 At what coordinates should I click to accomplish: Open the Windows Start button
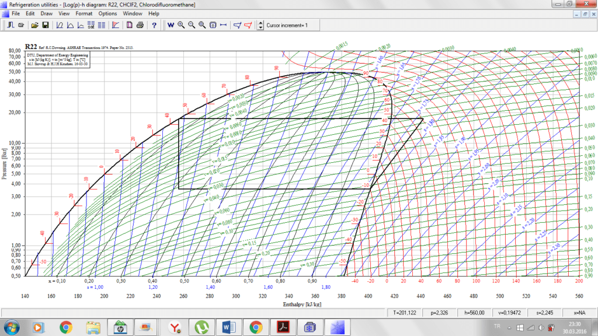pos(12,328)
